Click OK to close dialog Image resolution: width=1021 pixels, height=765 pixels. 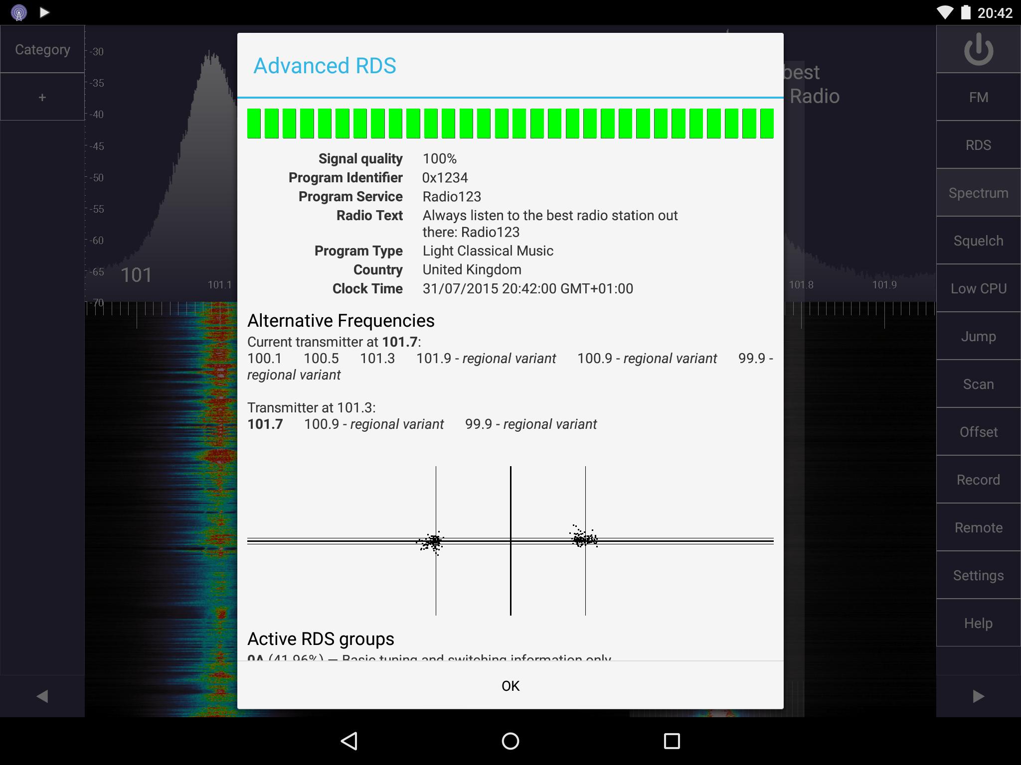(x=510, y=685)
